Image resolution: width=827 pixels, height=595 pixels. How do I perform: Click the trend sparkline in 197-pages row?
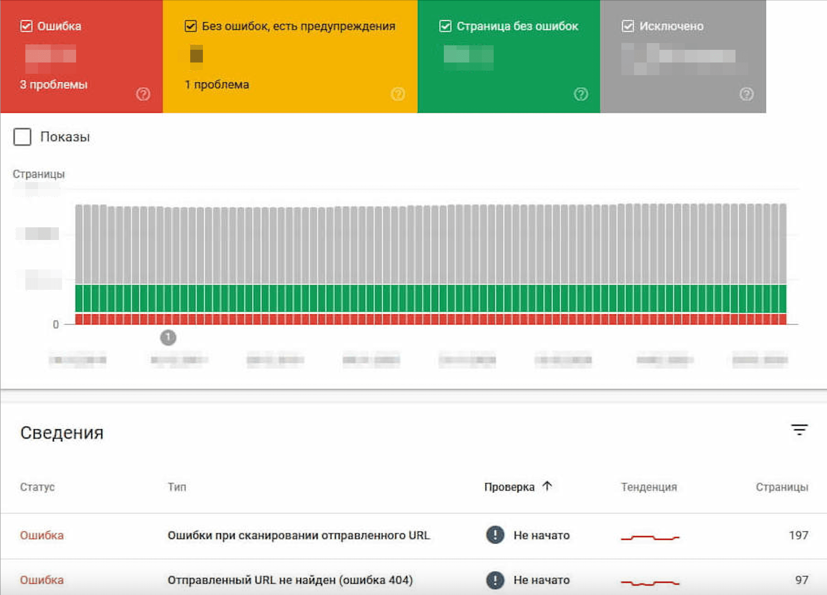tap(650, 537)
